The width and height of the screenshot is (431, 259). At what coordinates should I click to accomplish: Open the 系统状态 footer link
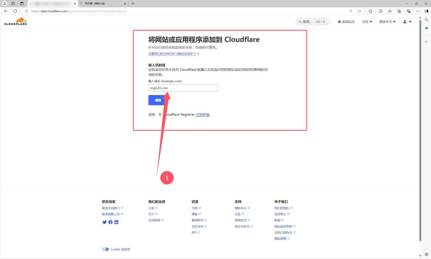242,220
